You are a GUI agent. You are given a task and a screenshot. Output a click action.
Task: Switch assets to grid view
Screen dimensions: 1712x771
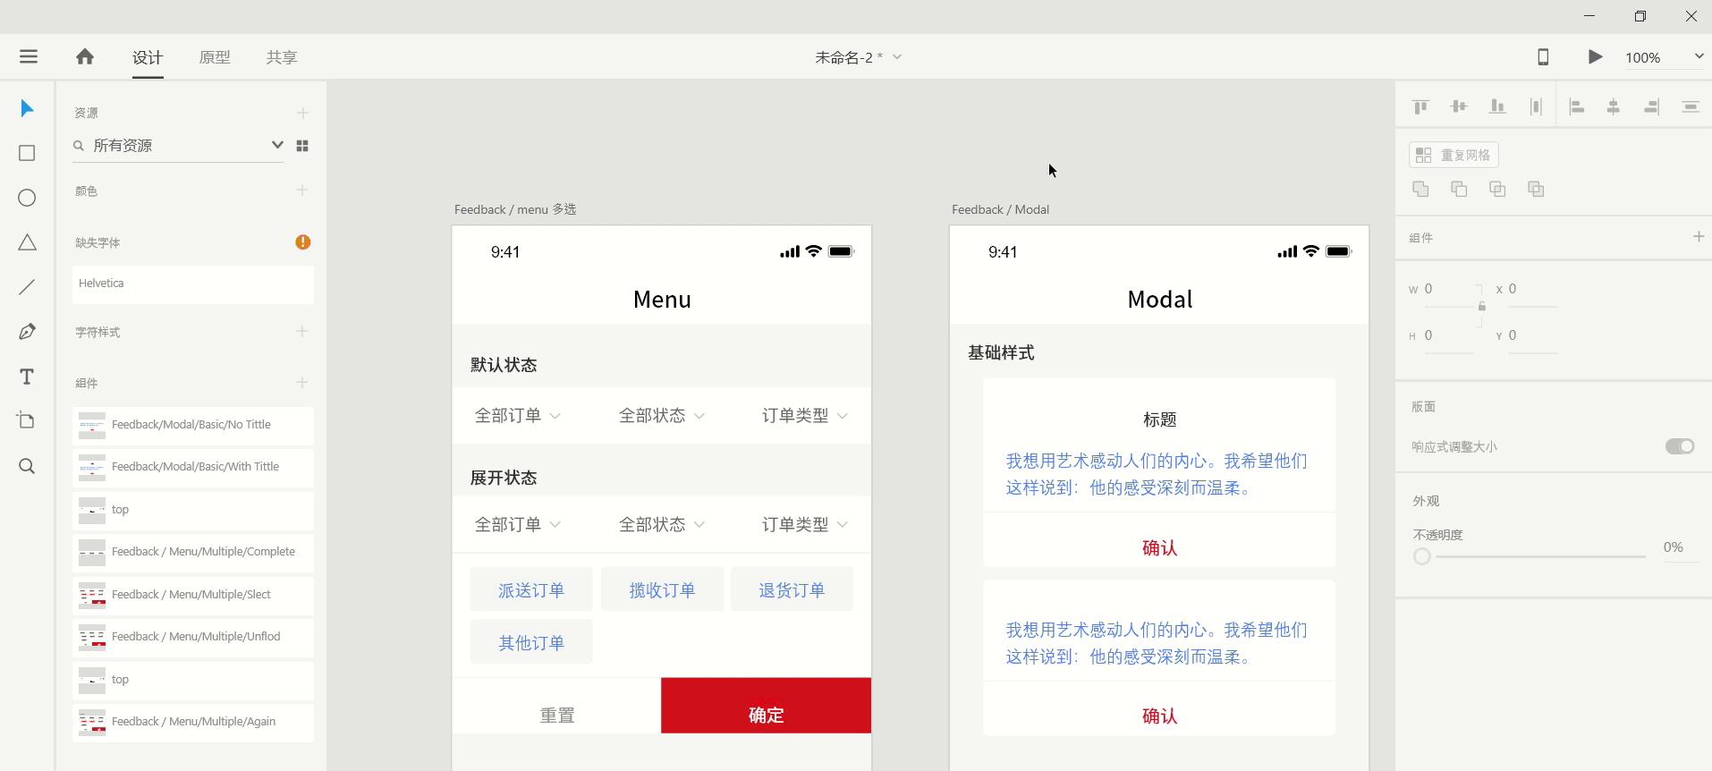302,146
